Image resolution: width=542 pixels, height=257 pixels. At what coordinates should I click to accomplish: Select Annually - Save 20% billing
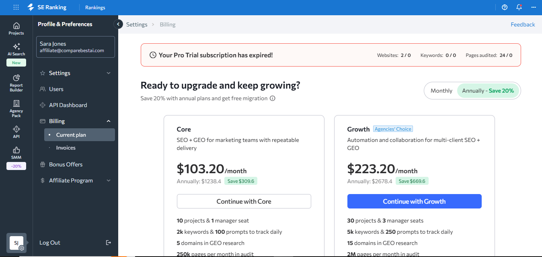tap(488, 91)
